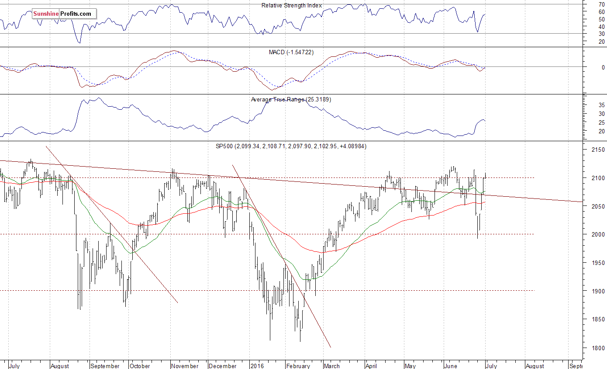
Task: Select the March month label
Action: point(332,366)
